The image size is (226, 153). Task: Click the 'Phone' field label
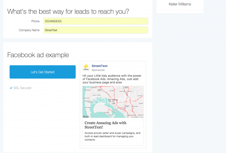click(x=35, y=21)
